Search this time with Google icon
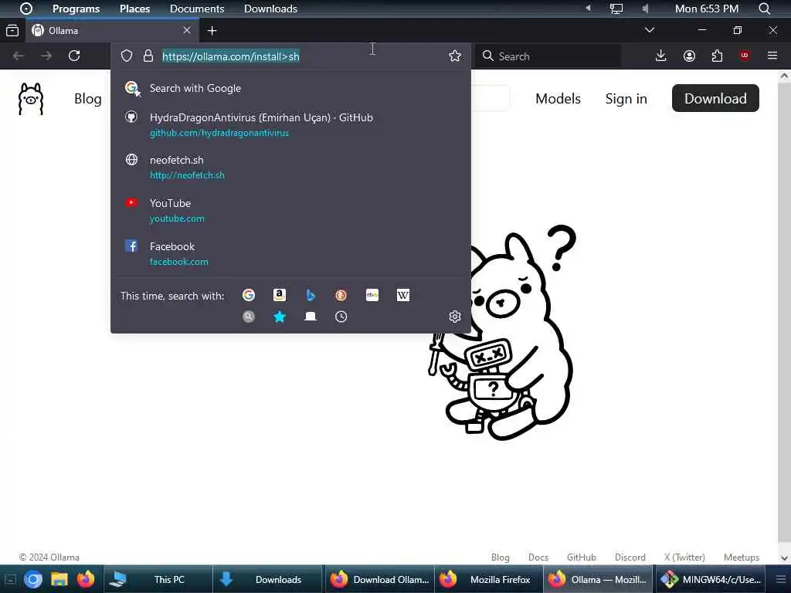Screen dimensions: 791x593 coord(248,295)
